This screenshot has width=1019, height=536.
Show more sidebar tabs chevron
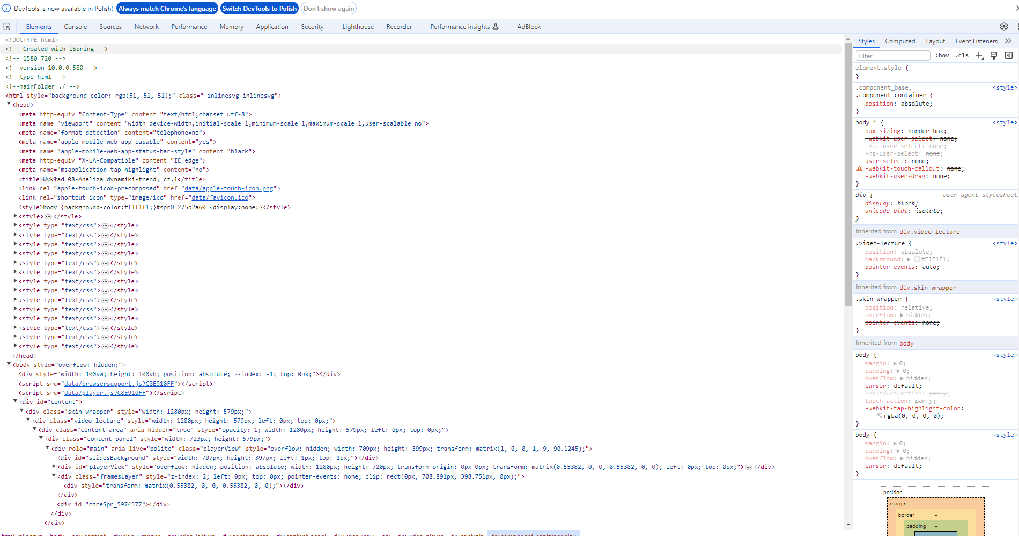tap(1008, 41)
